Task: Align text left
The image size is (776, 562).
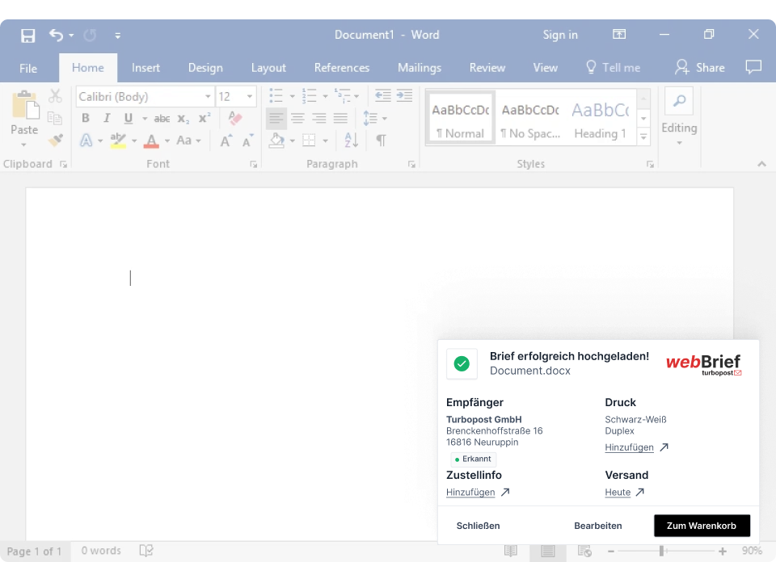Action: click(x=276, y=118)
